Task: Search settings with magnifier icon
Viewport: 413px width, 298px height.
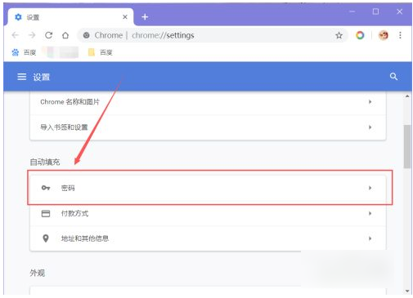Action: pos(393,77)
